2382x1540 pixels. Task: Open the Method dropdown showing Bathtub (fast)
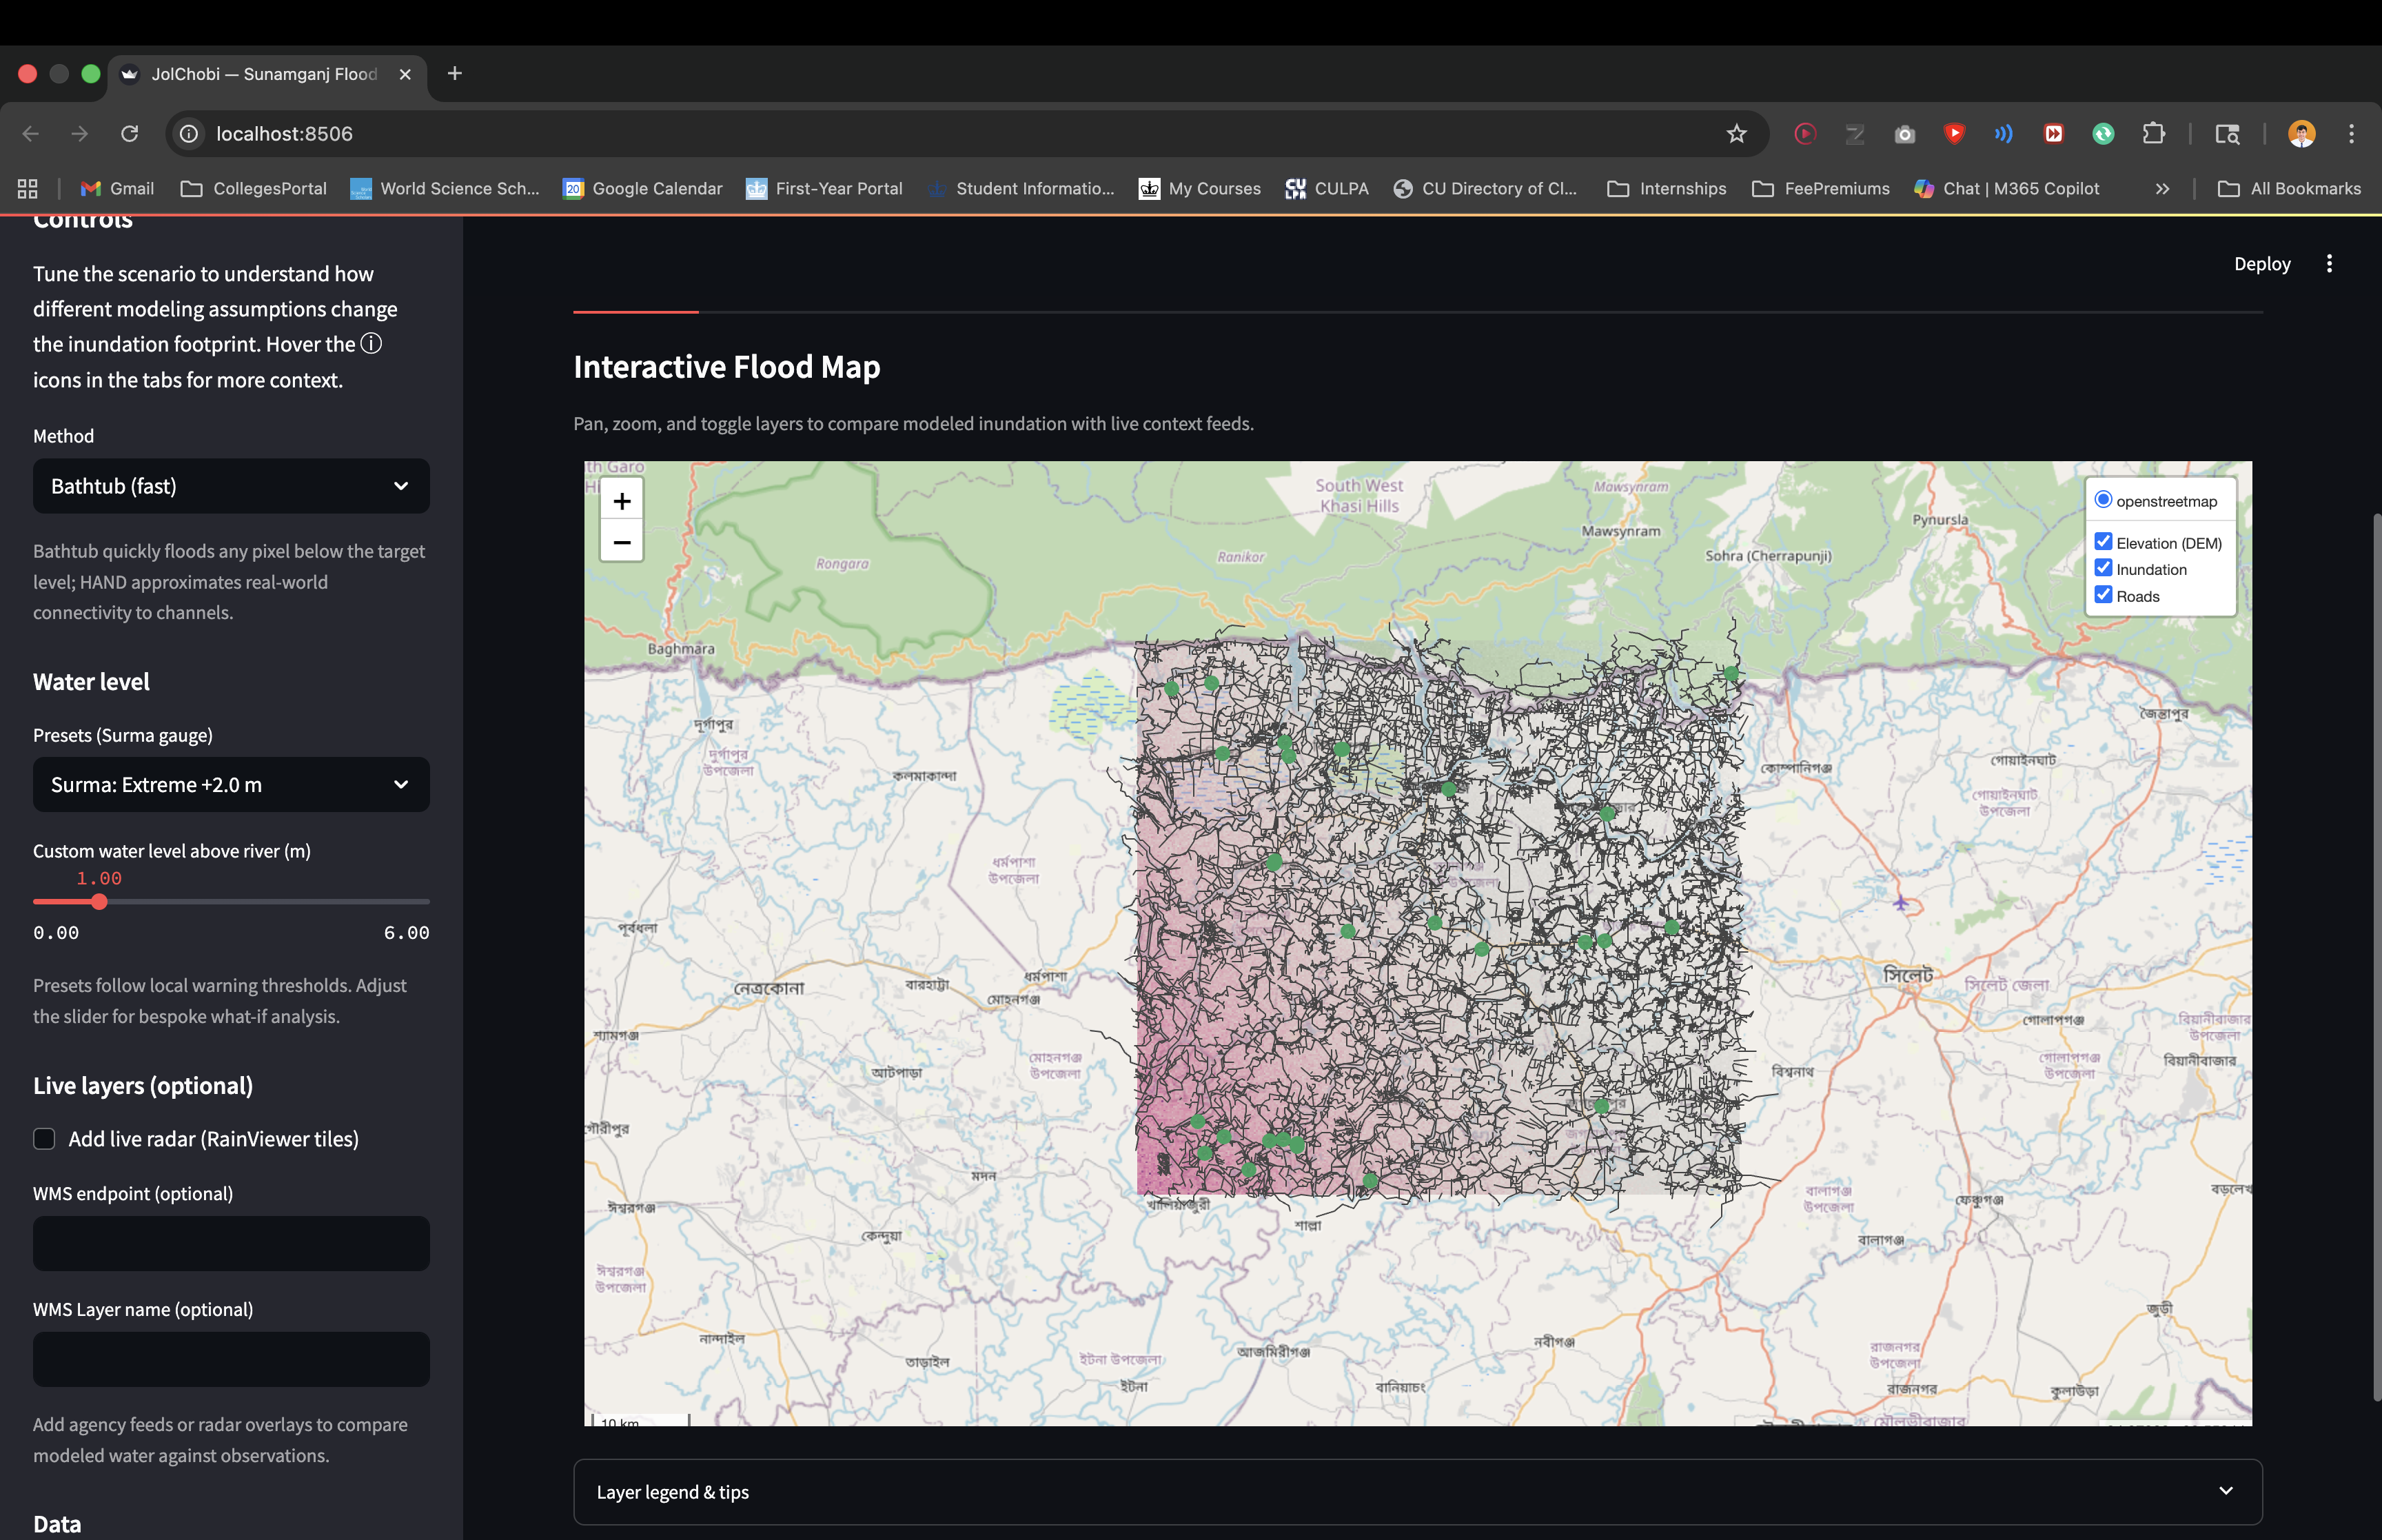tap(231, 486)
